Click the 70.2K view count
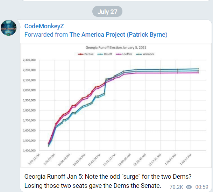 point(176,187)
